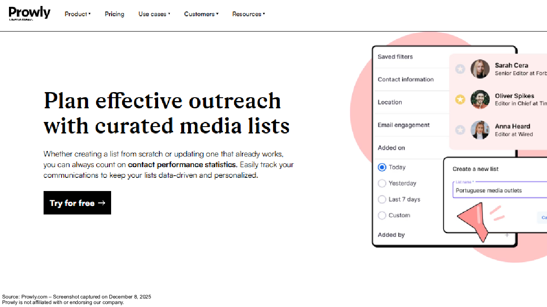Image resolution: width=547 pixels, height=307 pixels.
Task: Expand the Use cases menu
Action: (154, 14)
